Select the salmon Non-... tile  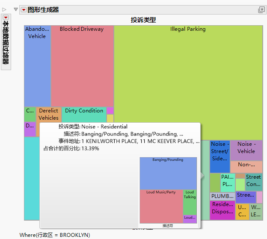click(x=246, y=167)
